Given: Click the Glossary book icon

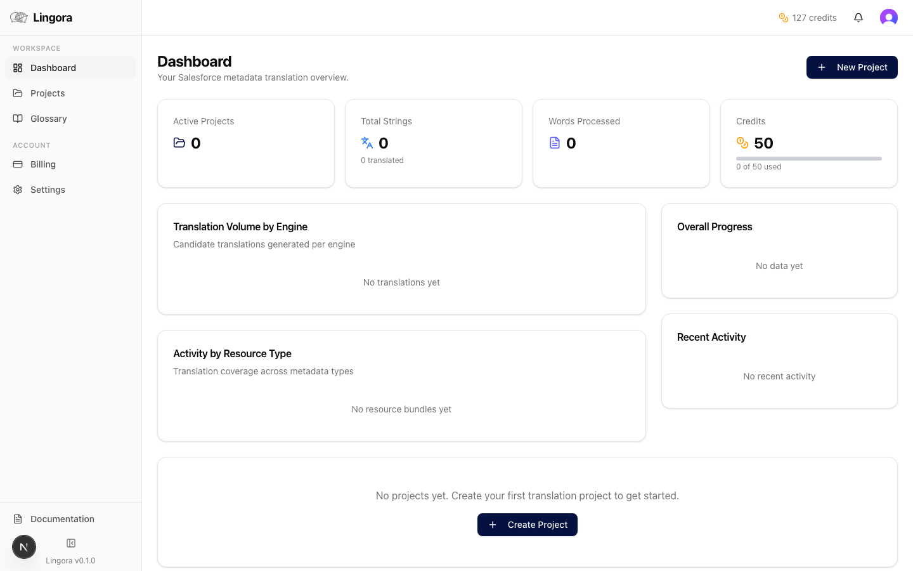Looking at the screenshot, I should pyautogui.click(x=17, y=119).
